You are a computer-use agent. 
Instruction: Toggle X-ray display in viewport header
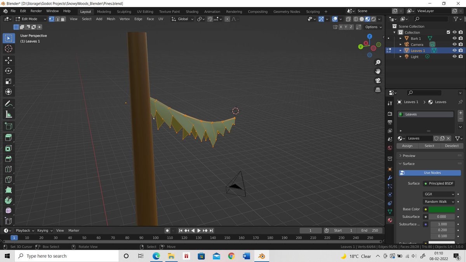click(348, 19)
